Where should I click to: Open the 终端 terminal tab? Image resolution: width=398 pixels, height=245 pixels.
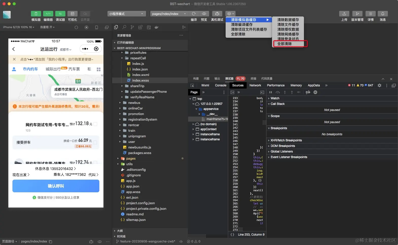tap(254, 79)
